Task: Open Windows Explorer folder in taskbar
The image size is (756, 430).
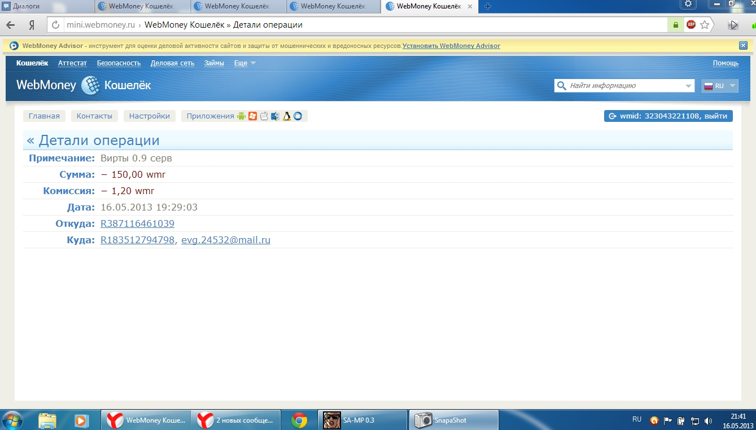Action: coord(48,420)
